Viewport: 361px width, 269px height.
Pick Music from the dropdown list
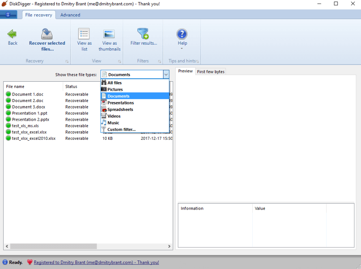click(113, 123)
